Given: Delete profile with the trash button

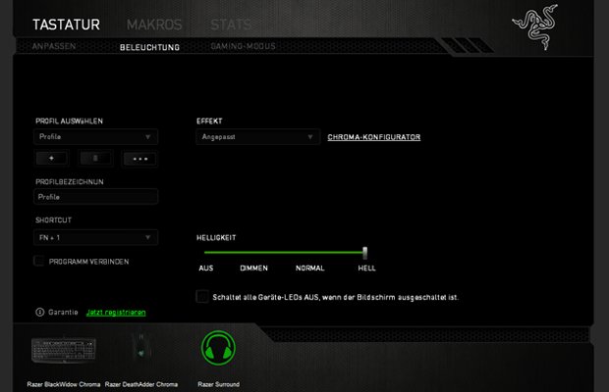Looking at the screenshot, I should (96, 158).
